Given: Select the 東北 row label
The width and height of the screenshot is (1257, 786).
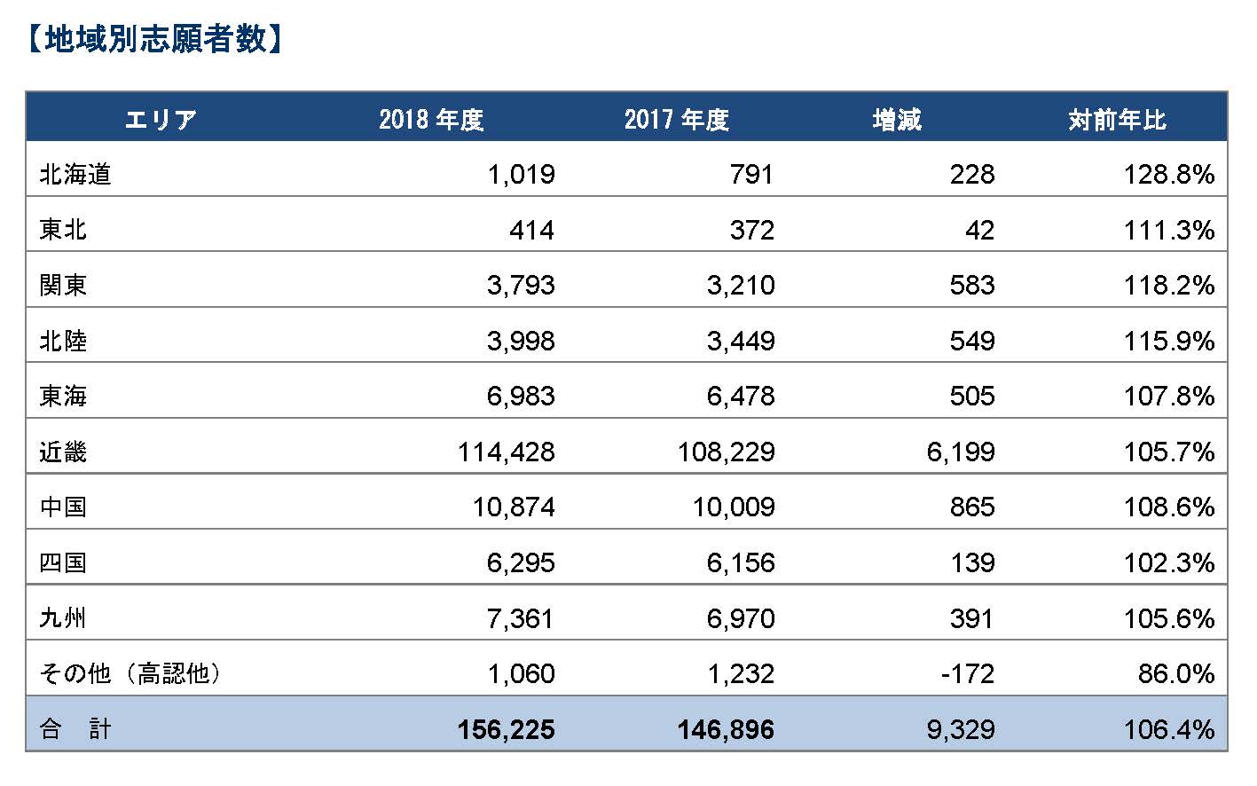Looking at the screenshot, I should click(63, 230).
